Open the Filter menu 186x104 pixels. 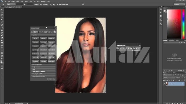coord(31,1)
